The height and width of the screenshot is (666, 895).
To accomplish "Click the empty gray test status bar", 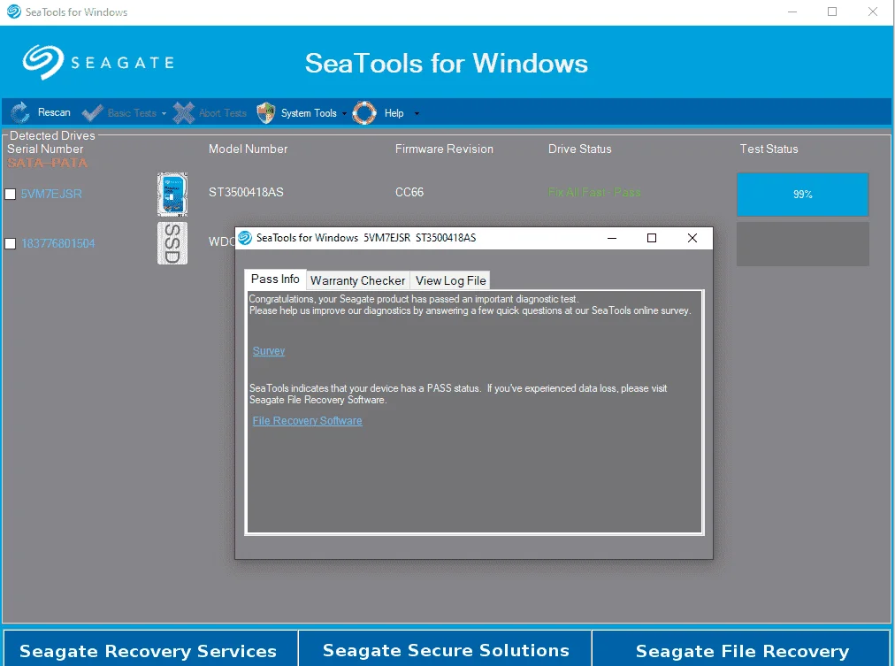I will coord(802,244).
